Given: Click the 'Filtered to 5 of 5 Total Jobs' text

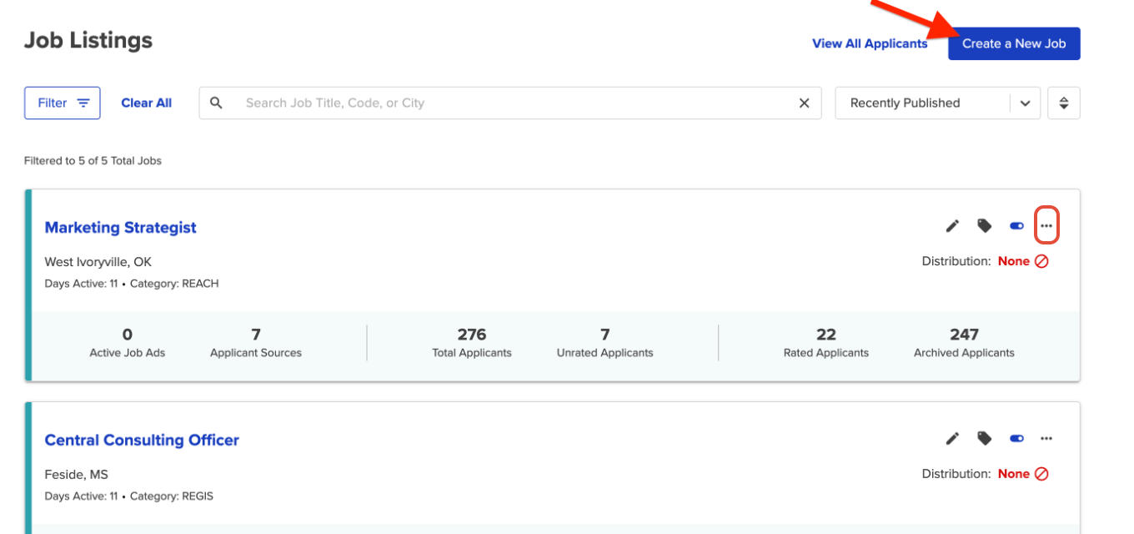Looking at the screenshot, I should pyautogui.click(x=93, y=160).
